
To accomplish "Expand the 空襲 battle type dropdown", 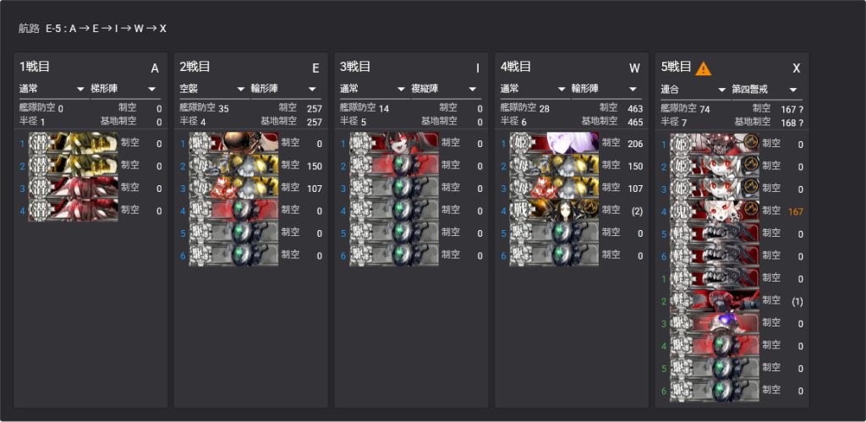I will pyautogui.click(x=212, y=89).
